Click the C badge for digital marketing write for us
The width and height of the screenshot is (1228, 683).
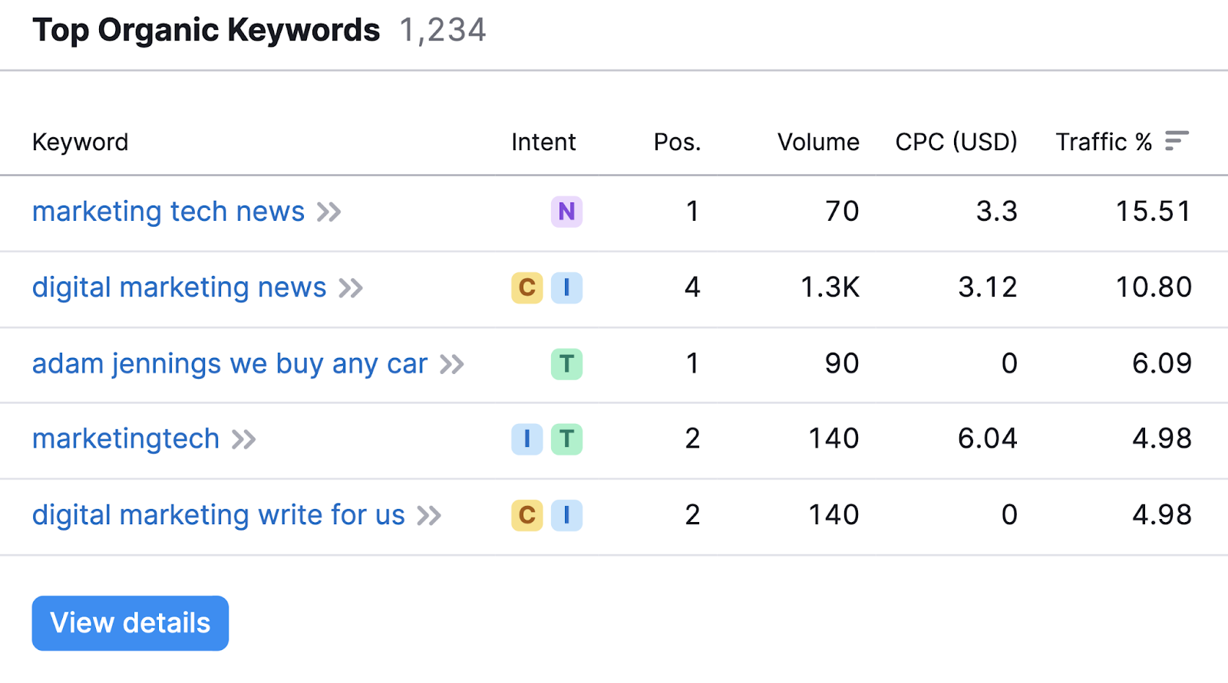pos(527,515)
